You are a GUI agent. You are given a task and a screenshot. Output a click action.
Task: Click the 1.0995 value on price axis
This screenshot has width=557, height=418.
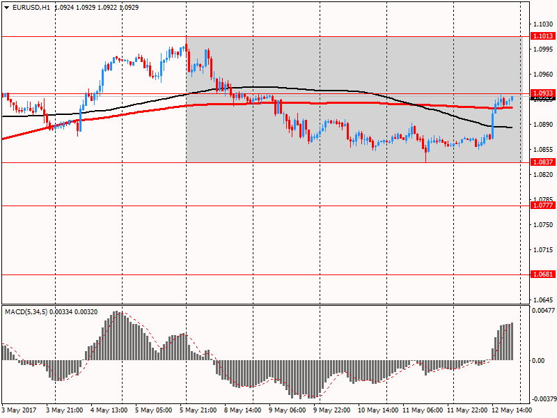click(543, 49)
